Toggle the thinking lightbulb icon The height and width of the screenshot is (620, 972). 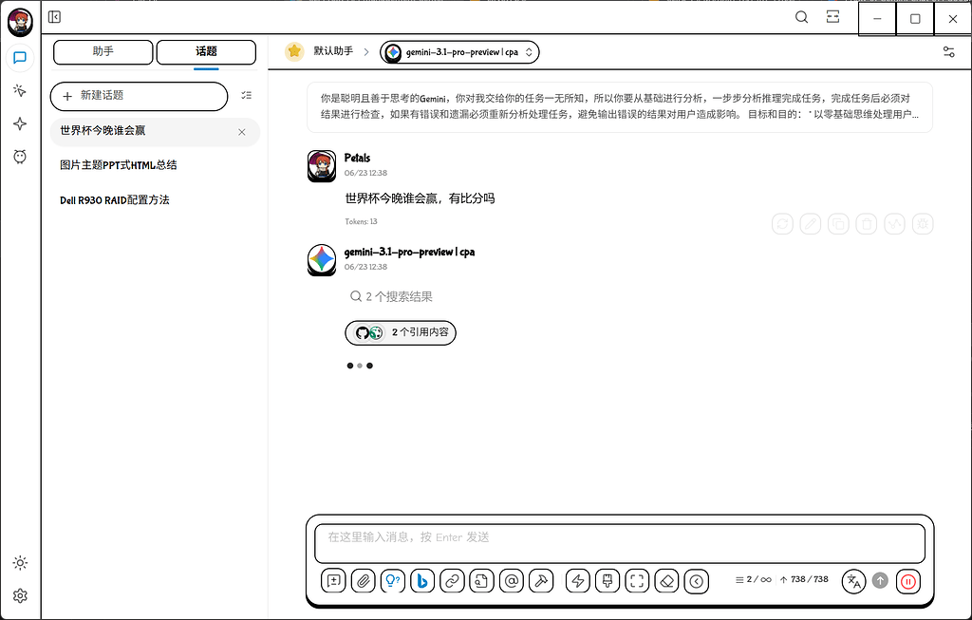pyautogui.click(x=392, y=582)
